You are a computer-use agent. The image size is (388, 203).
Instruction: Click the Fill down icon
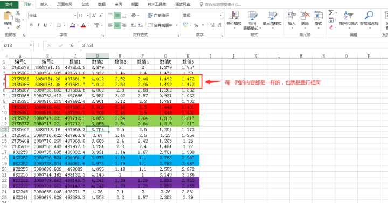(x=331, y=20)
